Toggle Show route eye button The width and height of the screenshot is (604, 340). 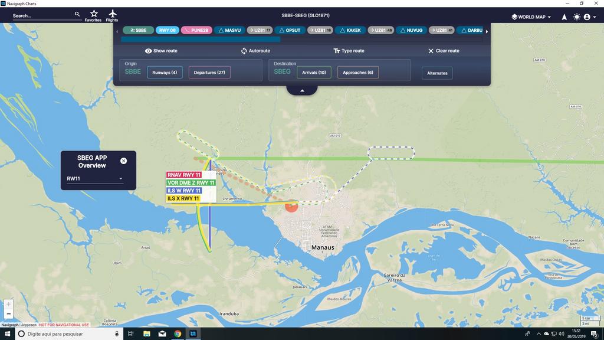click(161, 51)
